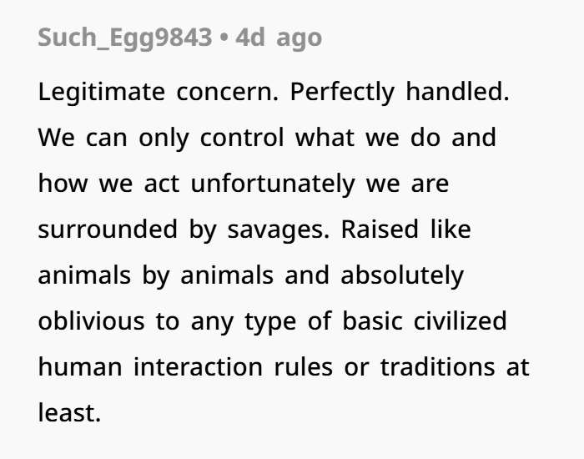Click the phrase Perfectly handled
The height and width of the screenshot is (459, 584).
point(400,92)
